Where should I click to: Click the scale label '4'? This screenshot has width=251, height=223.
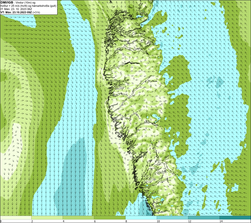64,221
